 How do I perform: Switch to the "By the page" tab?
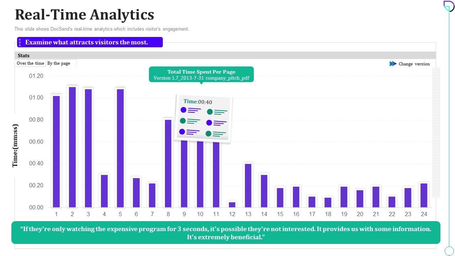59,63
